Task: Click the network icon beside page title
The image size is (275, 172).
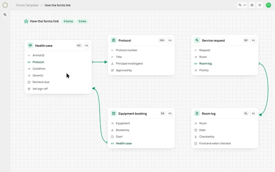Action: coord(26,21)
